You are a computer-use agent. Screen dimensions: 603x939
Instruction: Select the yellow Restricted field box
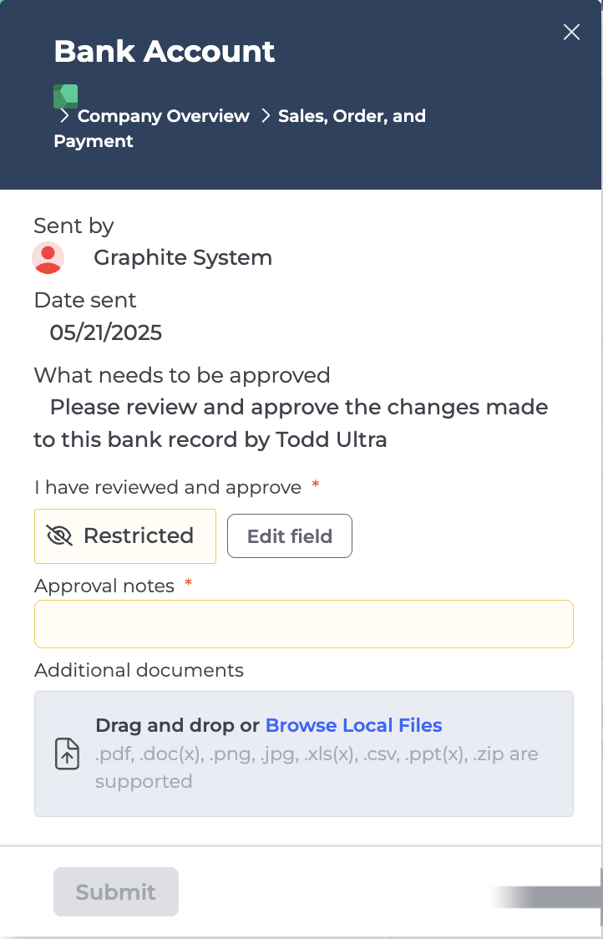point(125,536)
